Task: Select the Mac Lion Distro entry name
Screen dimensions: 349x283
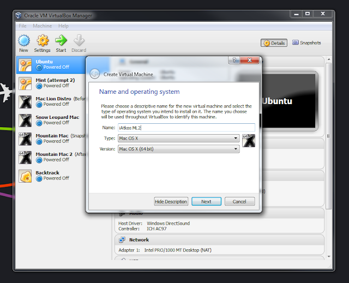Action: tap(53, 99)
